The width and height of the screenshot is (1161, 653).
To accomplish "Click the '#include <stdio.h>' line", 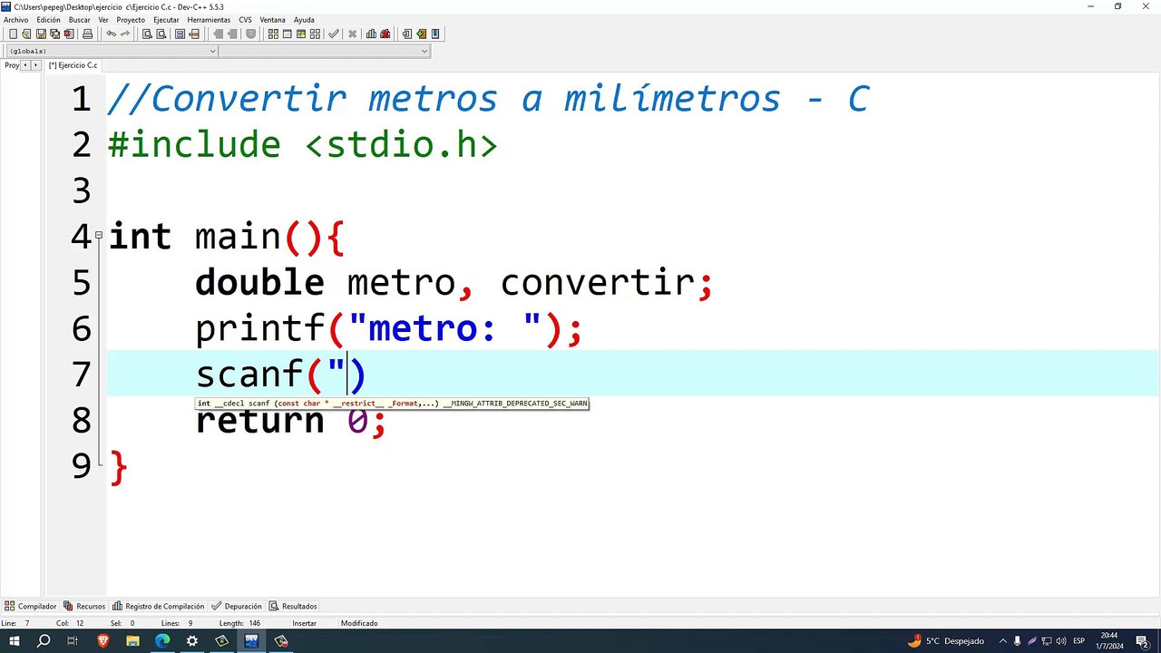I will [x=303, y=145].
